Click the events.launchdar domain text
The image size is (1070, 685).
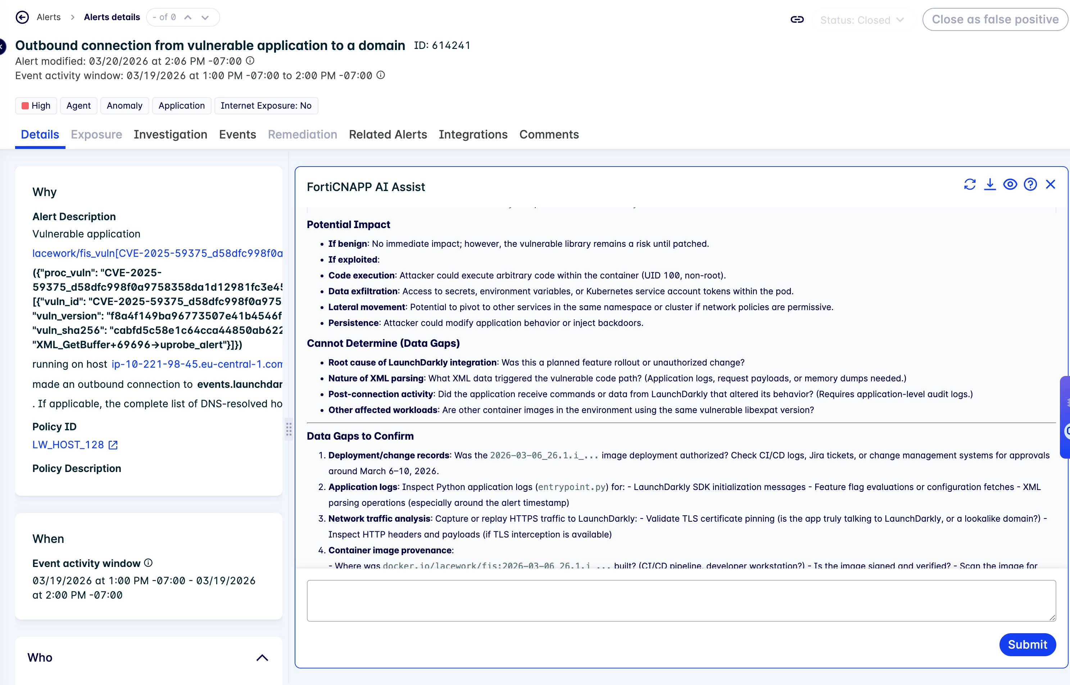(x=240, y=384)
